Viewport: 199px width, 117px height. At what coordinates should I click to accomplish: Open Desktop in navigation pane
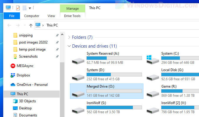click(x=25, y=108)
